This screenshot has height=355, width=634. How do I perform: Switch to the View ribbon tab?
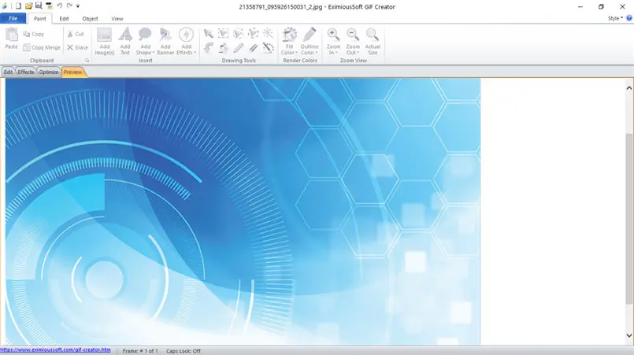(x=117, y=19)
